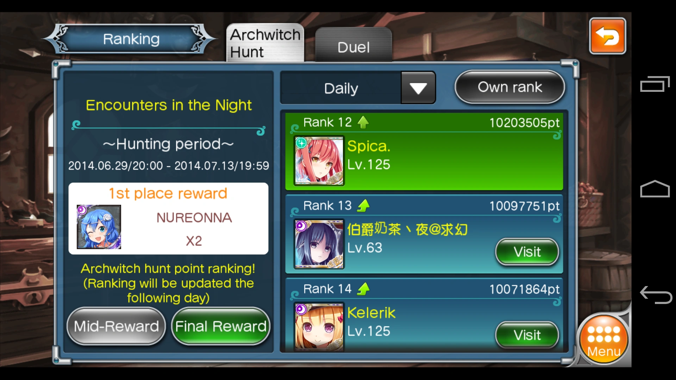Viewport: 676px width, 380px height.
Task: Switch to the Duel tab
Action: click(x=353, y=45)
